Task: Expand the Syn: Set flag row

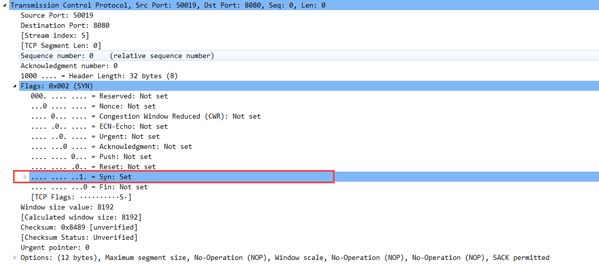Action: [25, 177]
